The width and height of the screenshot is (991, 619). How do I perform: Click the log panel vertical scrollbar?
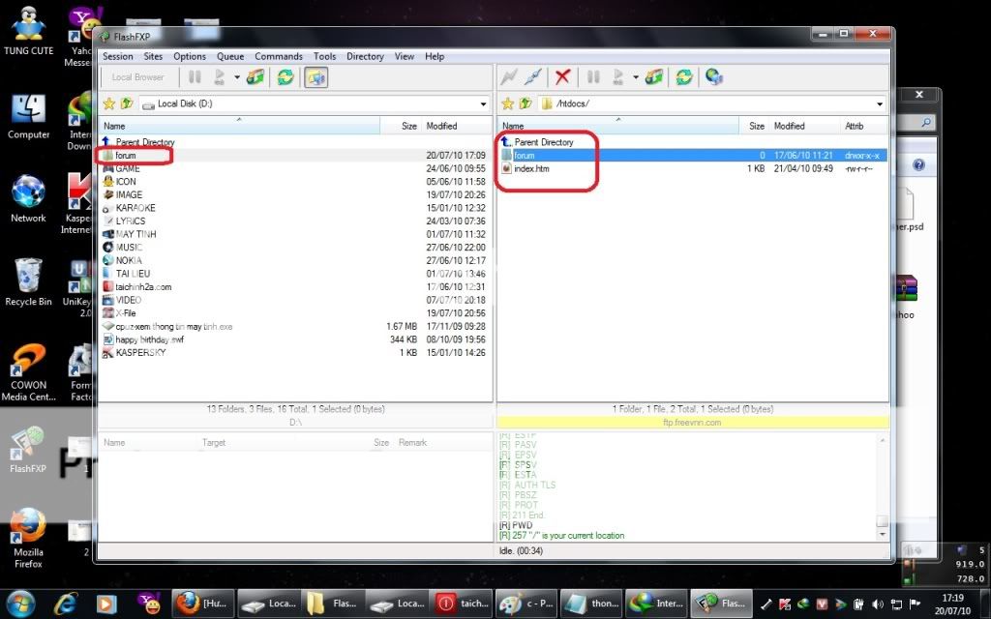(882, 484)
